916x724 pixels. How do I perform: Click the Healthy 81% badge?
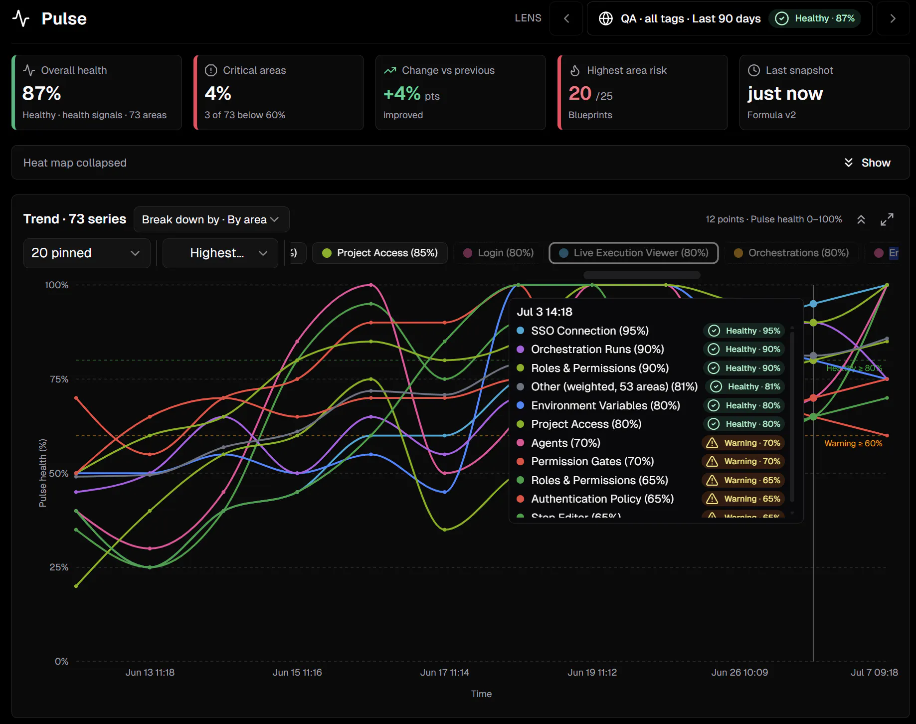tap(745, 386)
